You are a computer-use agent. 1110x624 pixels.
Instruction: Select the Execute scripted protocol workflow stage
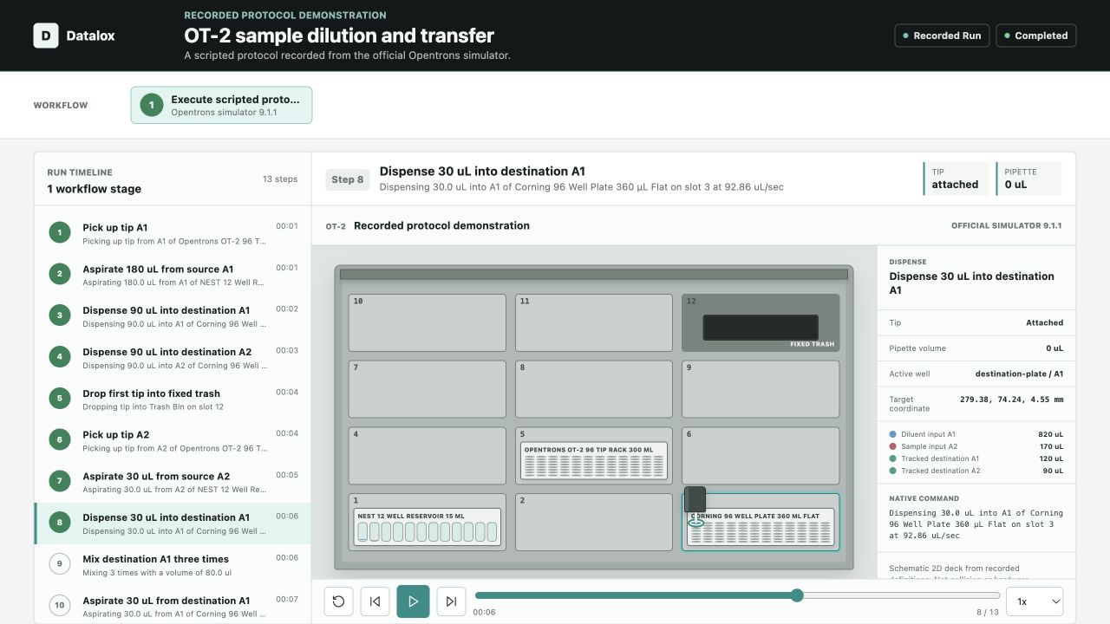221,105
